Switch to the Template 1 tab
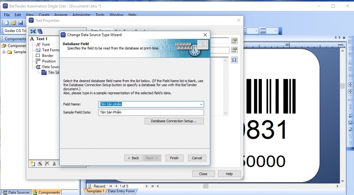Viewport: 354px width, 195px height. (95, 191)
